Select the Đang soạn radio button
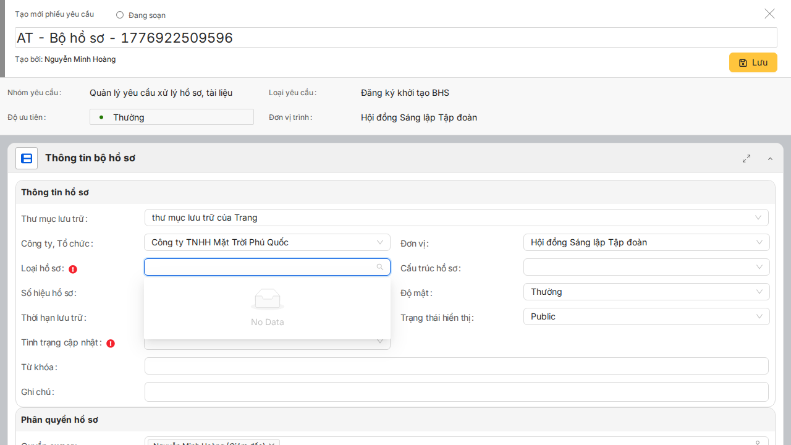 click(120, 15)
